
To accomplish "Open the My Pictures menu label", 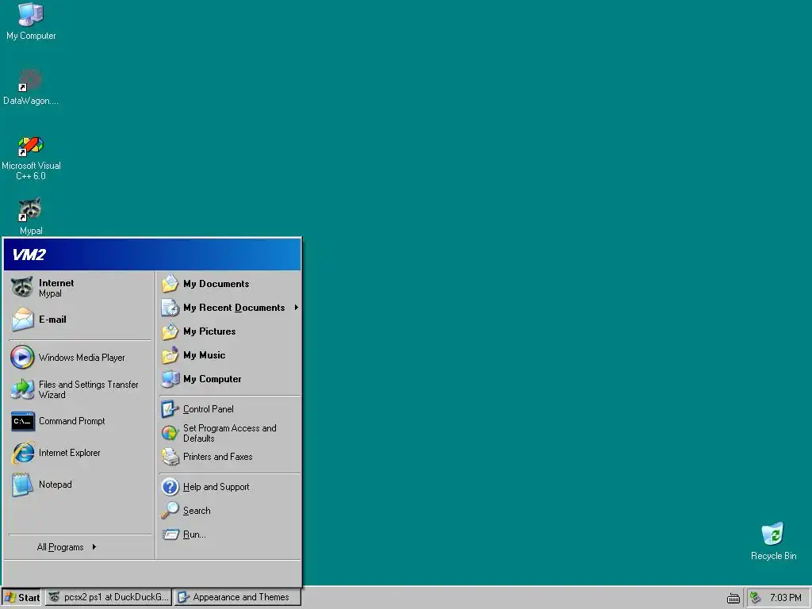I will pyautogui.click(x=209, y=331).
